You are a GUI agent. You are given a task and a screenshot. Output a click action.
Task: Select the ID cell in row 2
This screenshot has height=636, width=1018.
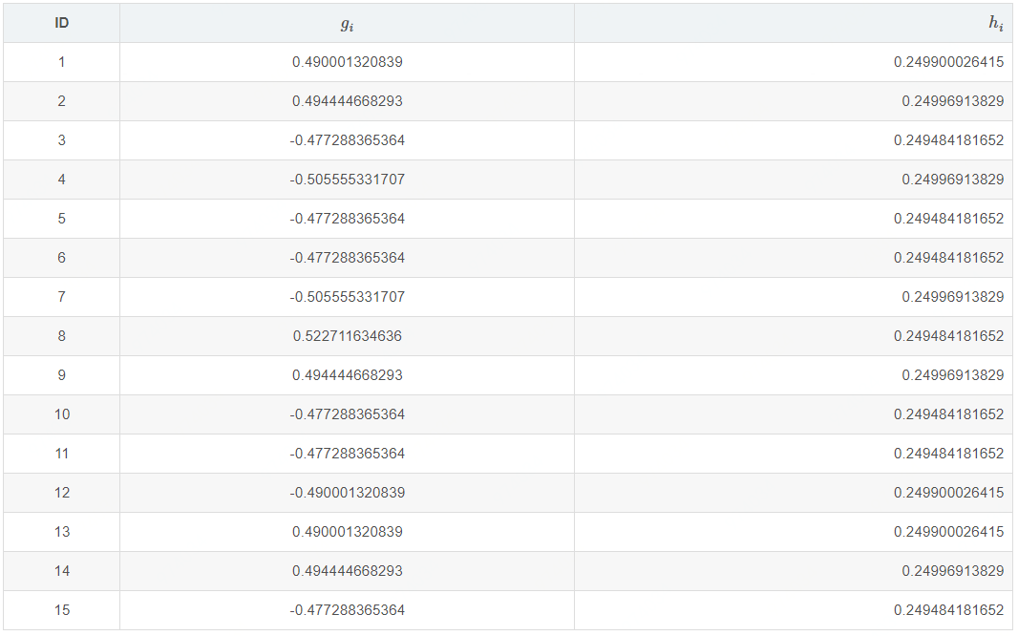coord(62,101)
